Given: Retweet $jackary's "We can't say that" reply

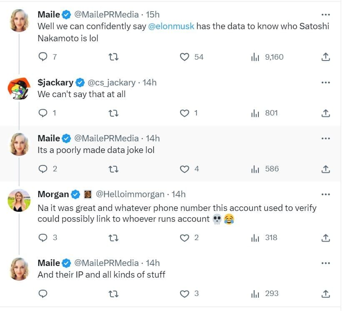Looking at the screenshot, I should coord(113,113).
